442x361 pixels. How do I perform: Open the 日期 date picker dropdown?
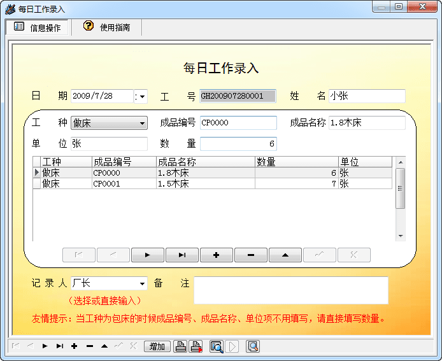(142, 96)
